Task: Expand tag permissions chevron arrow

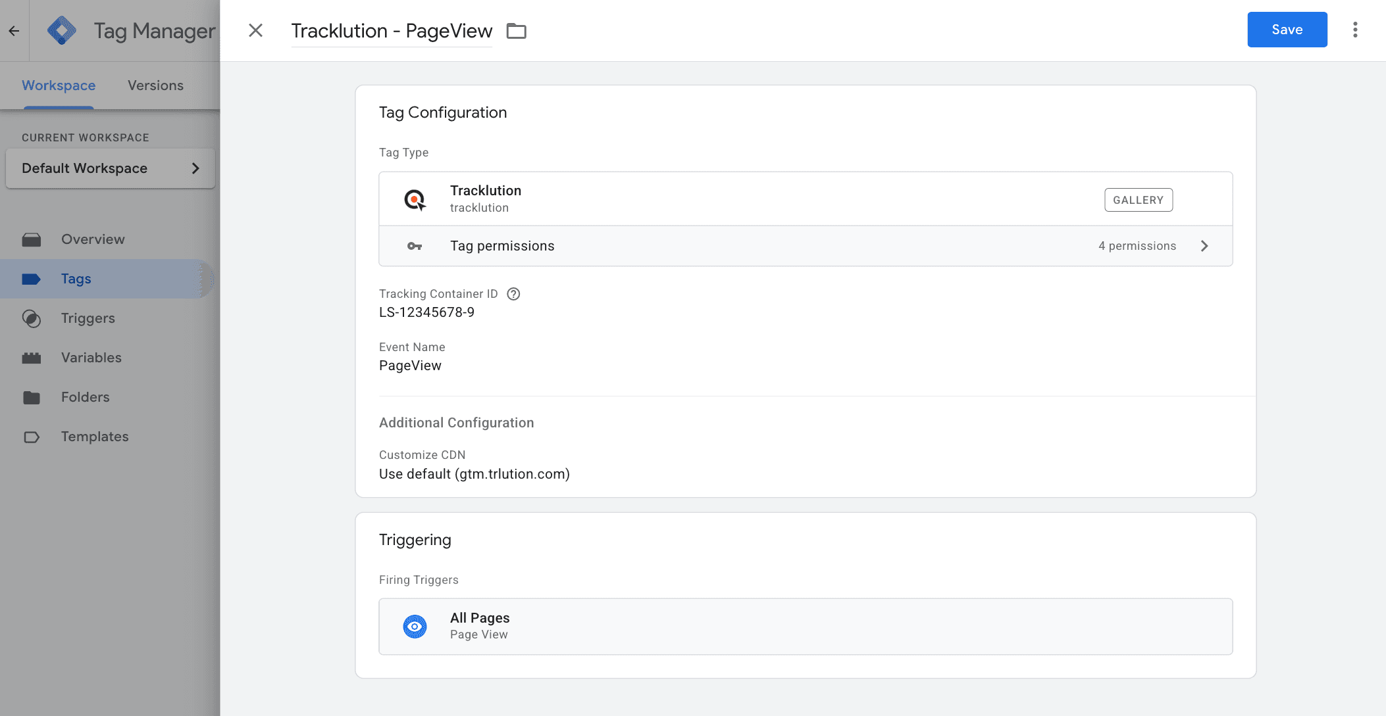Action: tap(1204, 246)
